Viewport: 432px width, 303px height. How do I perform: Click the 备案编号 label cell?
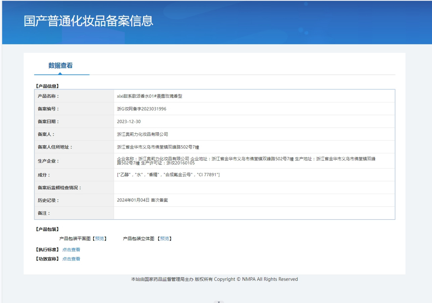coord(74,109)
